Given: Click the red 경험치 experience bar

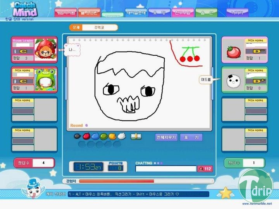Looking at the screenshot, I should pyautogui.click(x=116, y=181).
